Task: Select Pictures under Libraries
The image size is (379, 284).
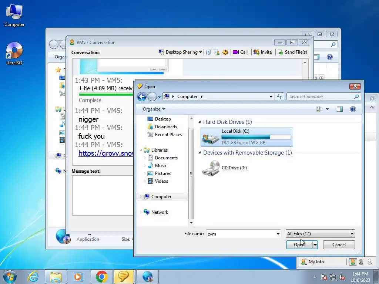Action: (159, 173)
